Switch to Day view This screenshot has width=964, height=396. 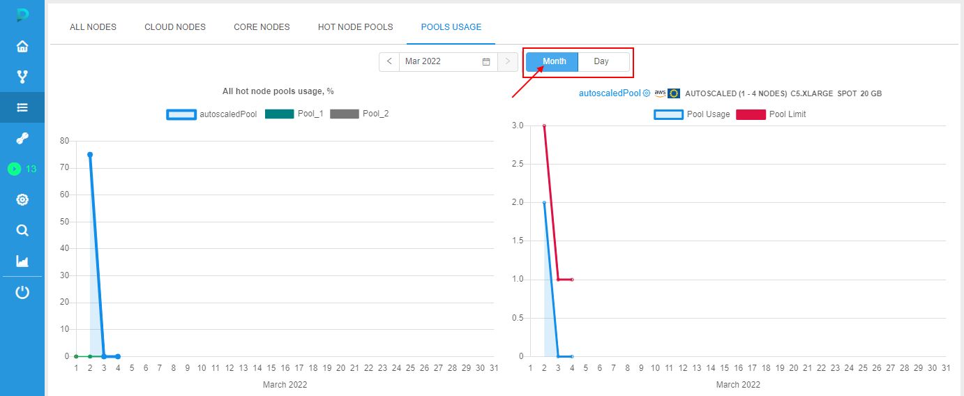pos(603,61)
